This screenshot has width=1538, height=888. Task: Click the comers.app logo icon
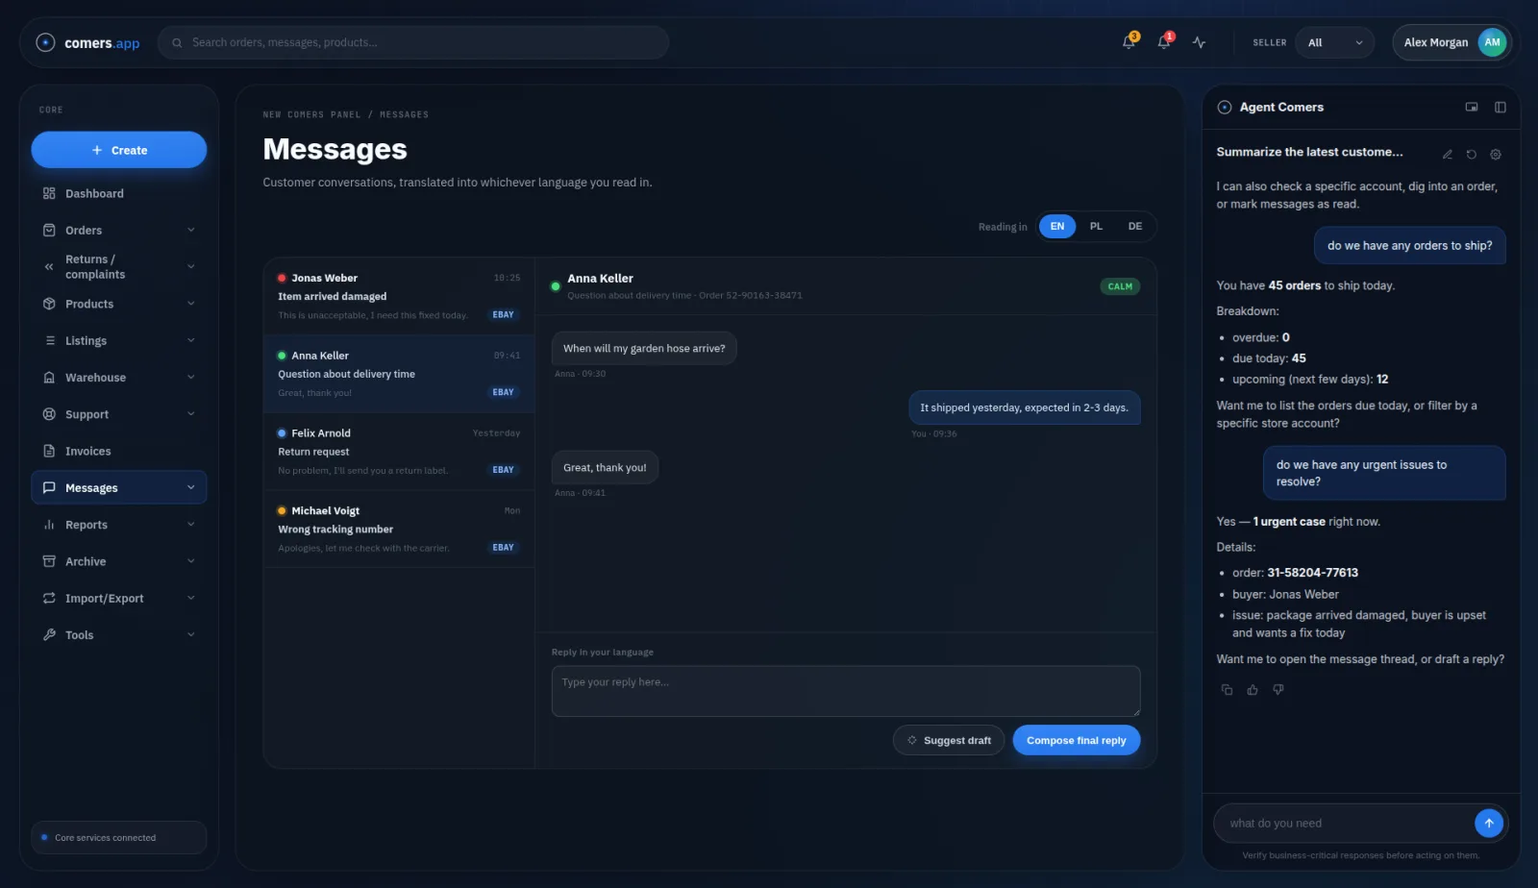coord(45,42)
